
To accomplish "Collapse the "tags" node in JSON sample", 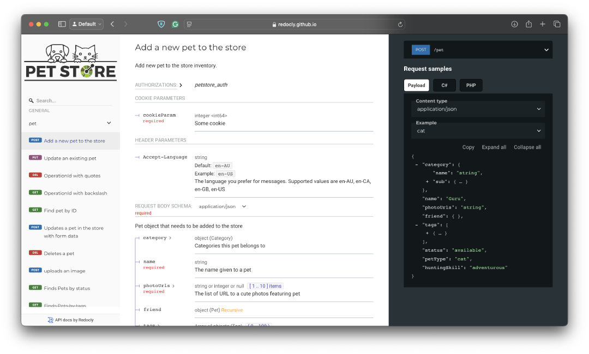I will coord(417,225).
